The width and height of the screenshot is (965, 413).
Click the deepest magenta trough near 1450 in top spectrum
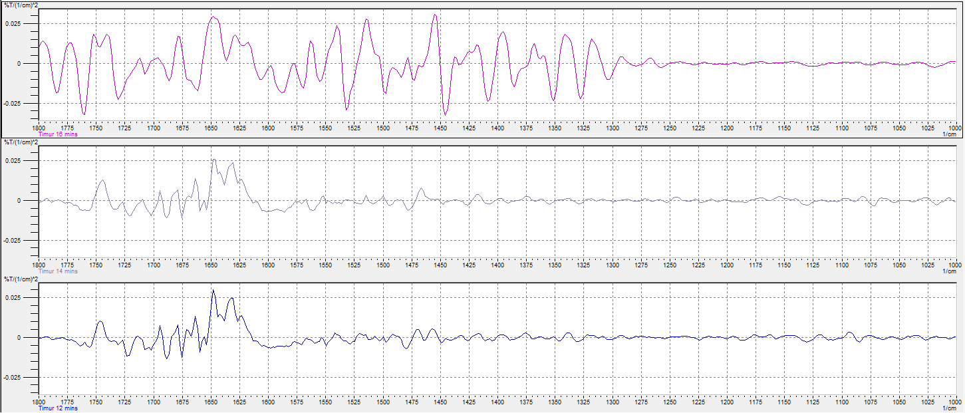(446, 114)
